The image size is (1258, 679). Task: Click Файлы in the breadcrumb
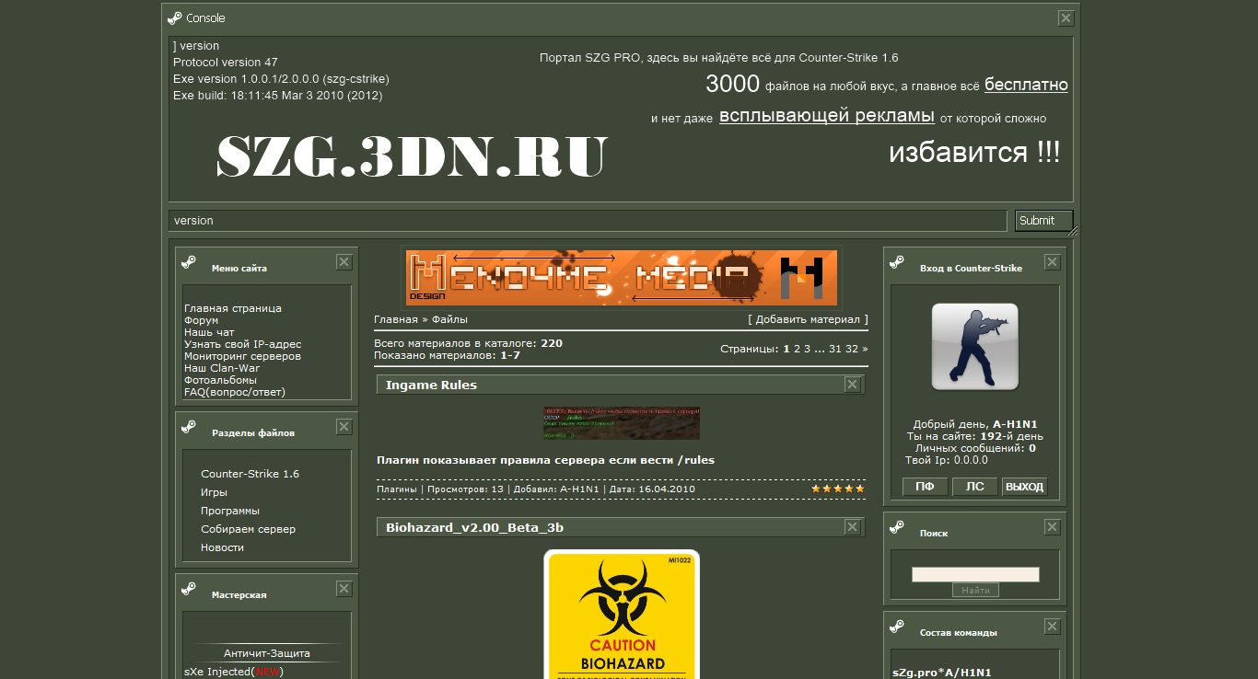pos(449,319)
